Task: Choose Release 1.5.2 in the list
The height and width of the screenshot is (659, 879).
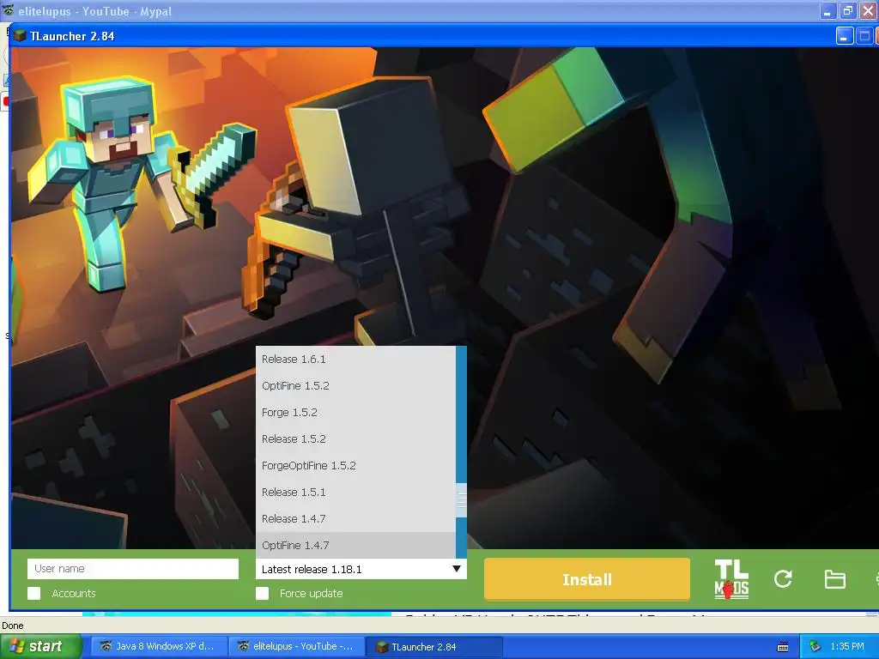Action: pyautogui.click(x=355, y=438)
